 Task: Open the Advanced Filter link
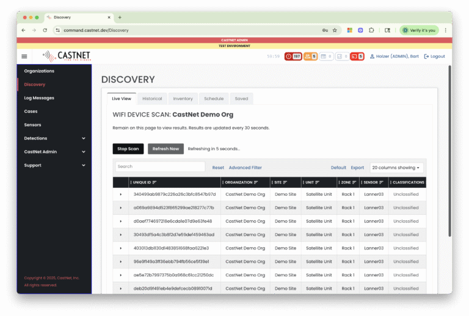[x=245, y=168]
